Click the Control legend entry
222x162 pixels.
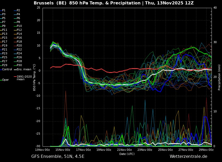click(6, 70)
